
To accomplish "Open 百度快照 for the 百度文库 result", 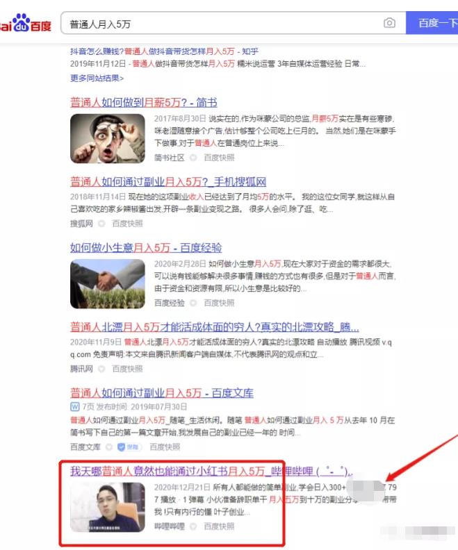I will coord(165,447).
